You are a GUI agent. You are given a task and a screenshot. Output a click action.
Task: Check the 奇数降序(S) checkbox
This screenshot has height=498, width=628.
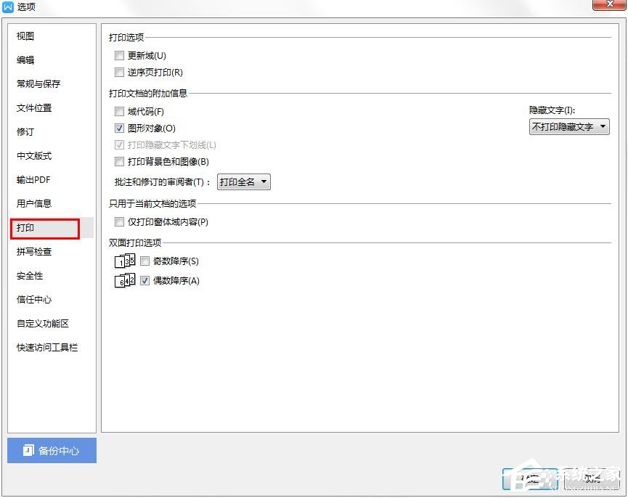[x=144, y=261]
